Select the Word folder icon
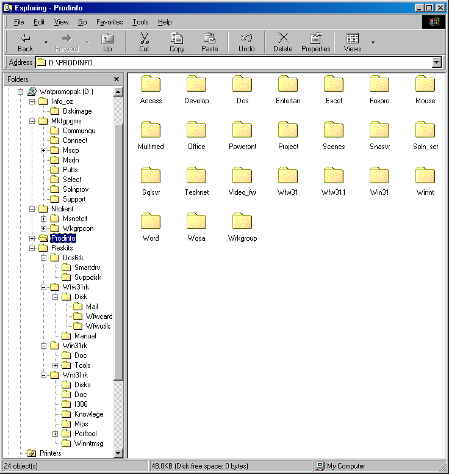Screen dimensions: 449x474 tap(151, 221)
